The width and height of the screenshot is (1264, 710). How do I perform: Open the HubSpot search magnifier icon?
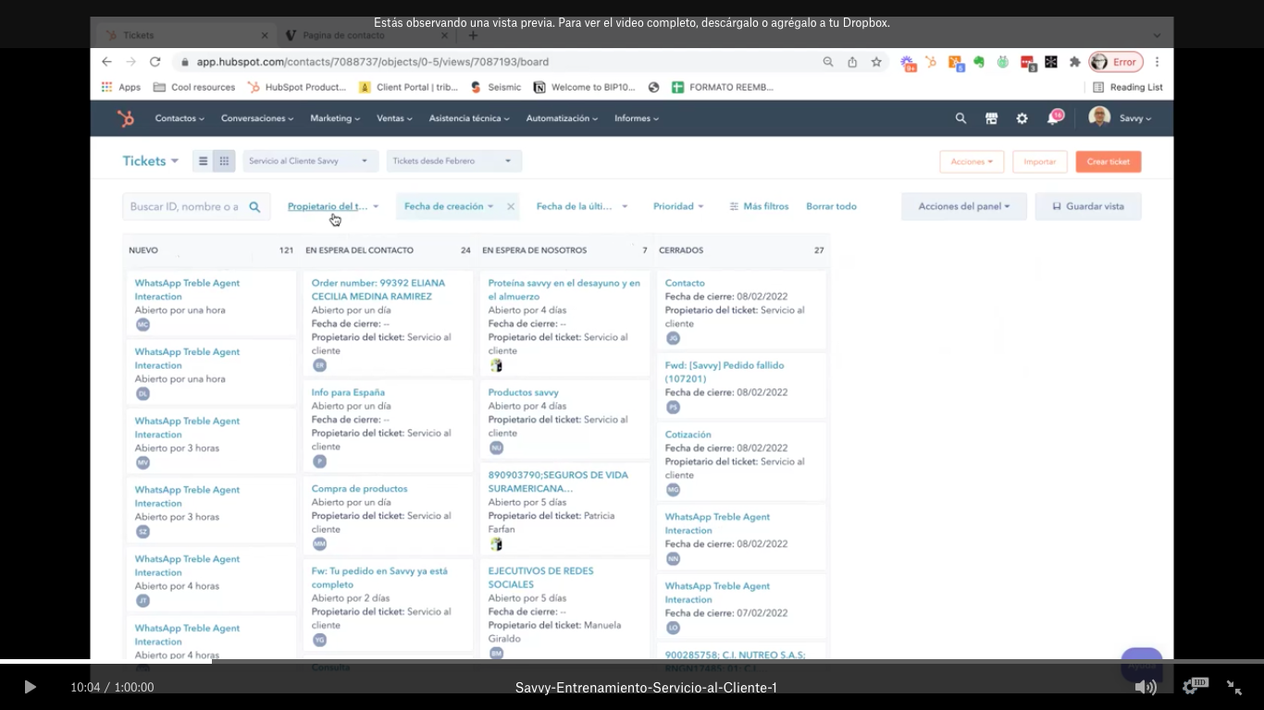pos(960,118)
